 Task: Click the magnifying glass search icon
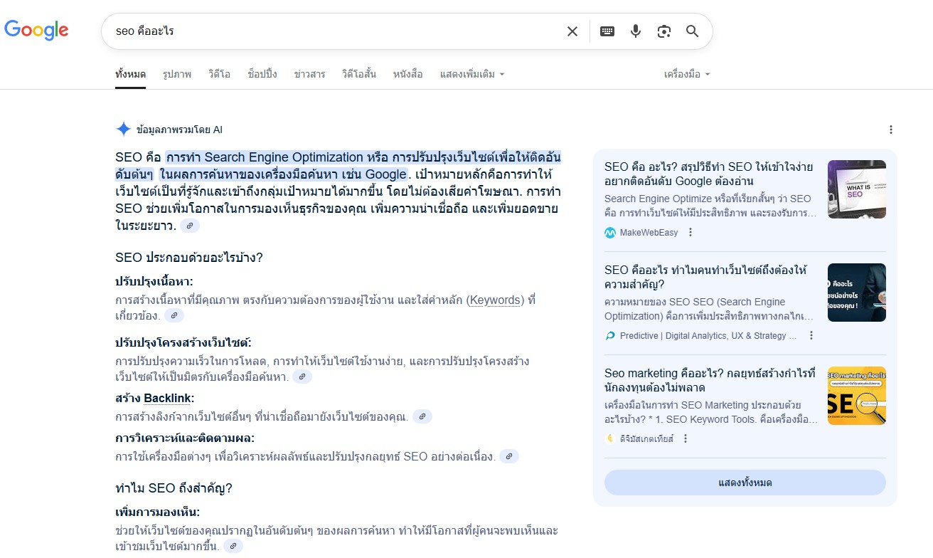tap(692, 31)
